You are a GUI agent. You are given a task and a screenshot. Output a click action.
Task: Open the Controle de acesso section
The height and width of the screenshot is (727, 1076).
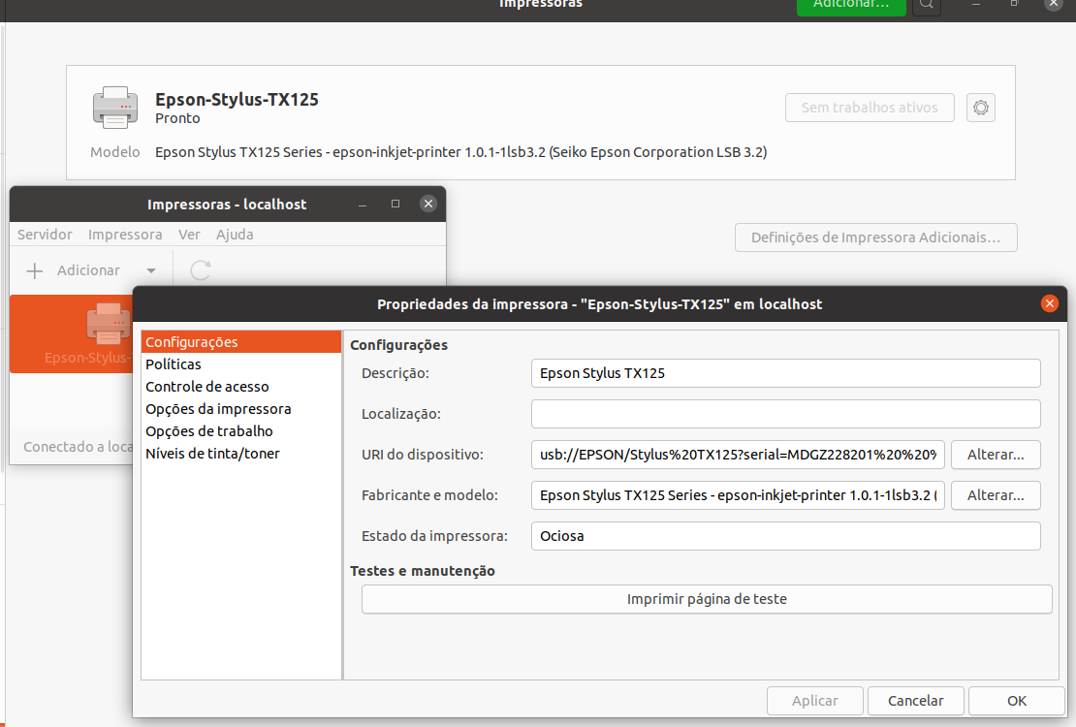pyautogui.click(x=241, y=387)
